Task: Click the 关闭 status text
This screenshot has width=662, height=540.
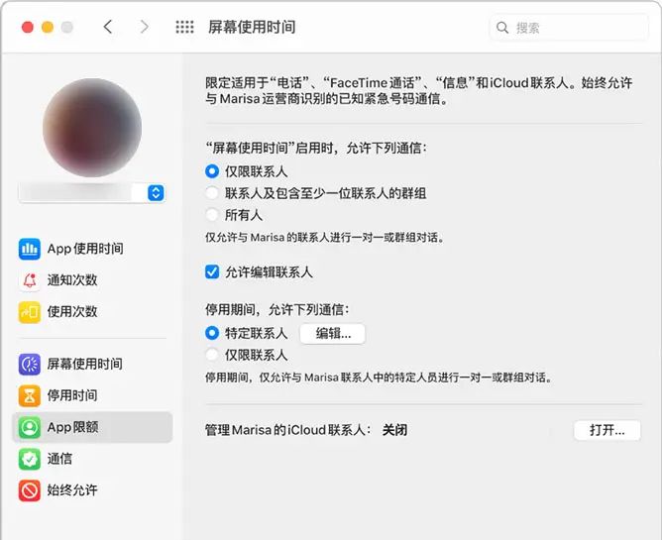Action: [394, 430]
